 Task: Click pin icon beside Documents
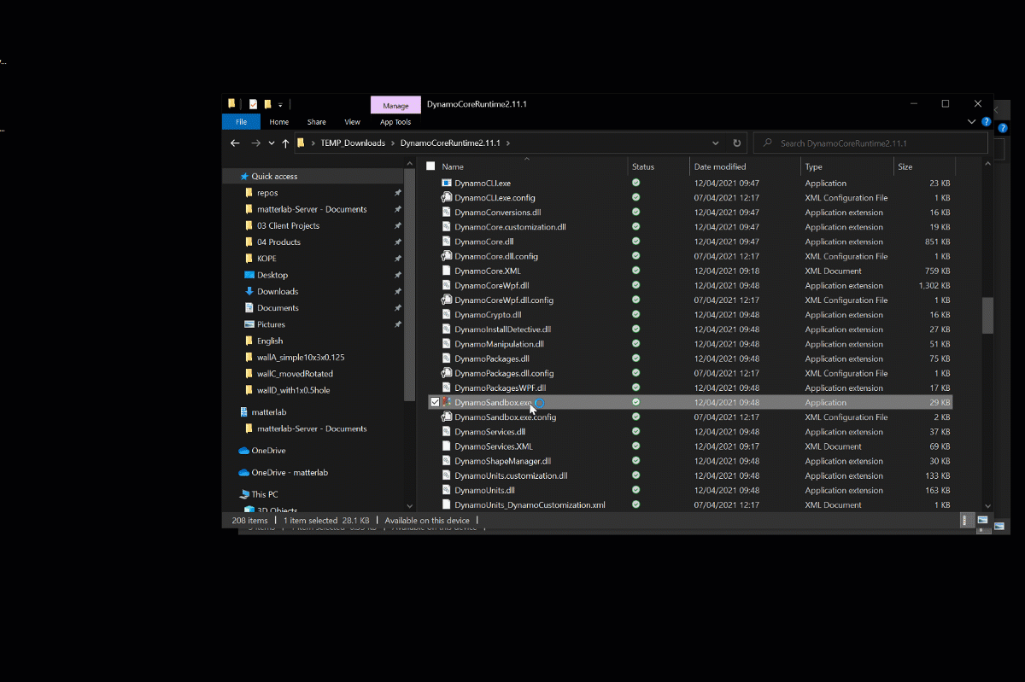click(397, 307)
